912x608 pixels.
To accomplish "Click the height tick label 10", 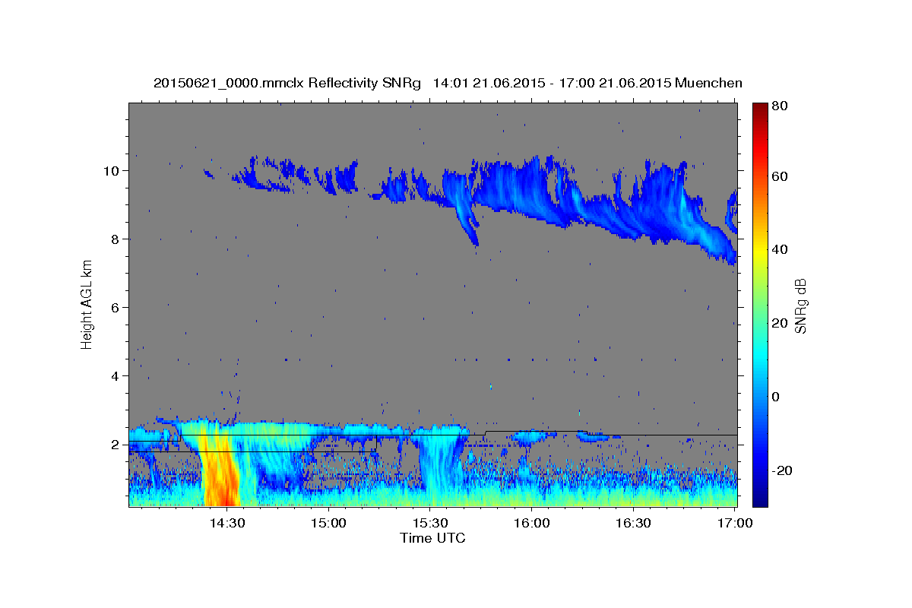I will coord(113,170).
